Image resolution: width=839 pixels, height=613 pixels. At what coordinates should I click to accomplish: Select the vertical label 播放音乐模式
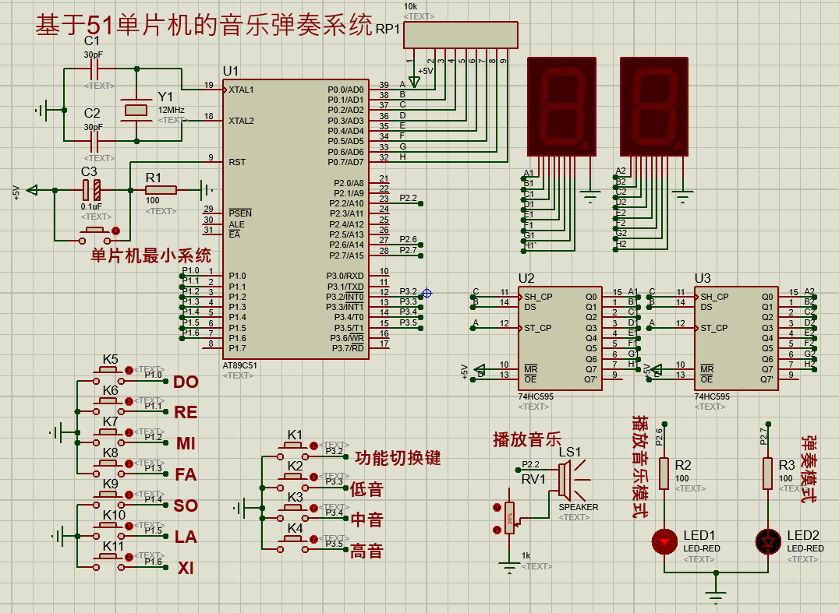[x=639, y=466]
